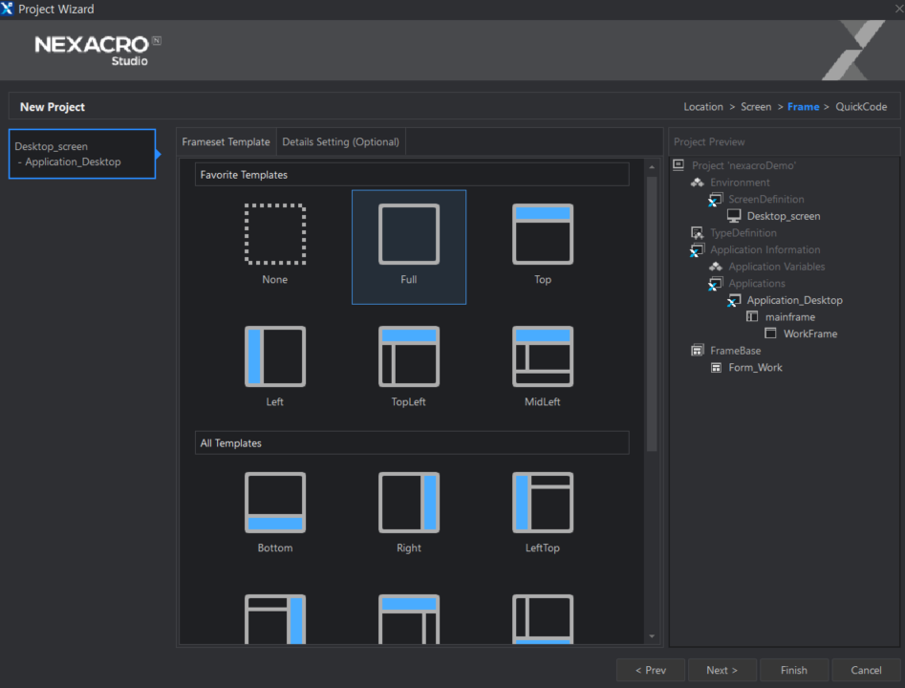Close the Project Wizard window
Screen dimensions: 905x688
click(x=898, y=9)
